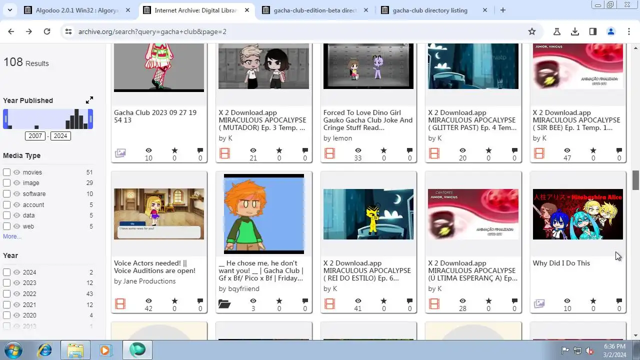
Task: Click movie media icon on Voice Actors needed card
Action: (120, 303)
